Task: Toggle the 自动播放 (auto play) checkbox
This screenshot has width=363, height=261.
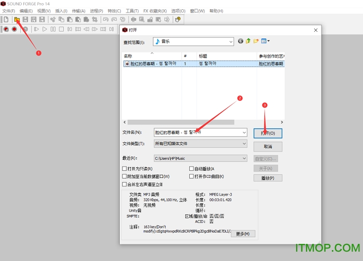Action: (x=191, y=169)
